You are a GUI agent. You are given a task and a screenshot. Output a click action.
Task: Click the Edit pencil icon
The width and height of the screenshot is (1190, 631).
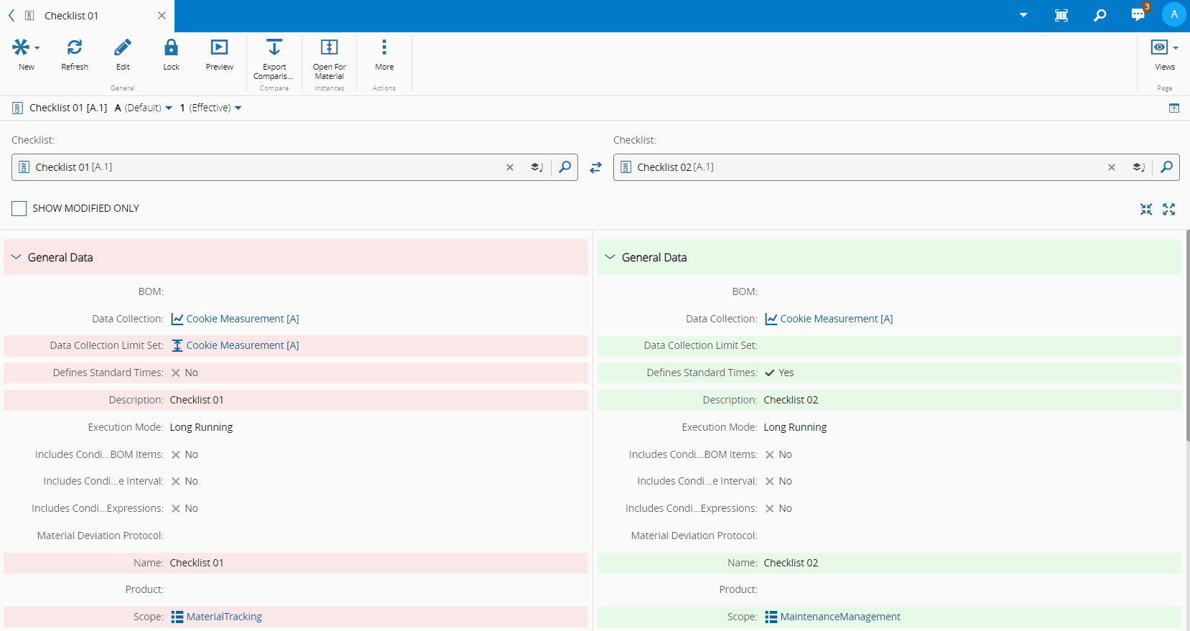pos(123,48)
